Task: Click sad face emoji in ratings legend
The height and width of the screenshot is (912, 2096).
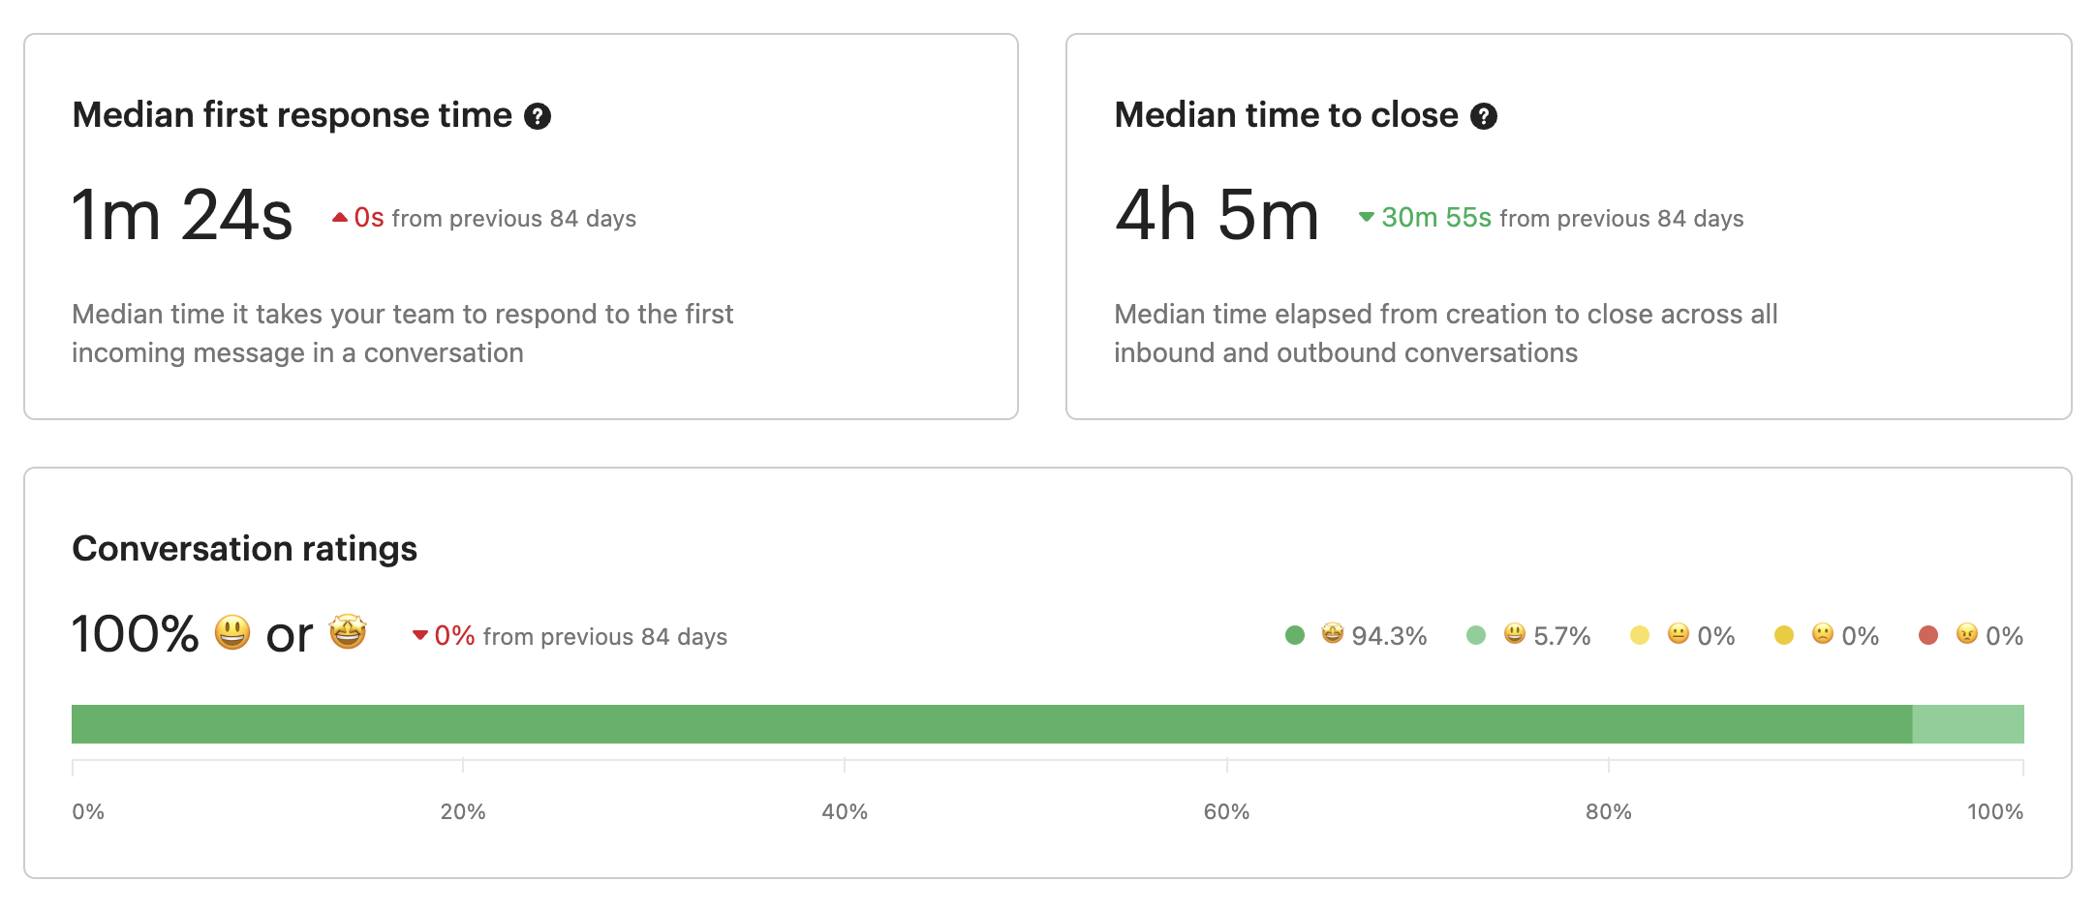Action: click(1822, 633)
